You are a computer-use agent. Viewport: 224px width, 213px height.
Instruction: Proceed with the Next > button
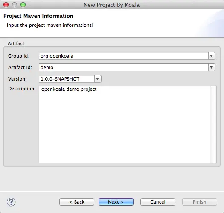pos(116,202)
